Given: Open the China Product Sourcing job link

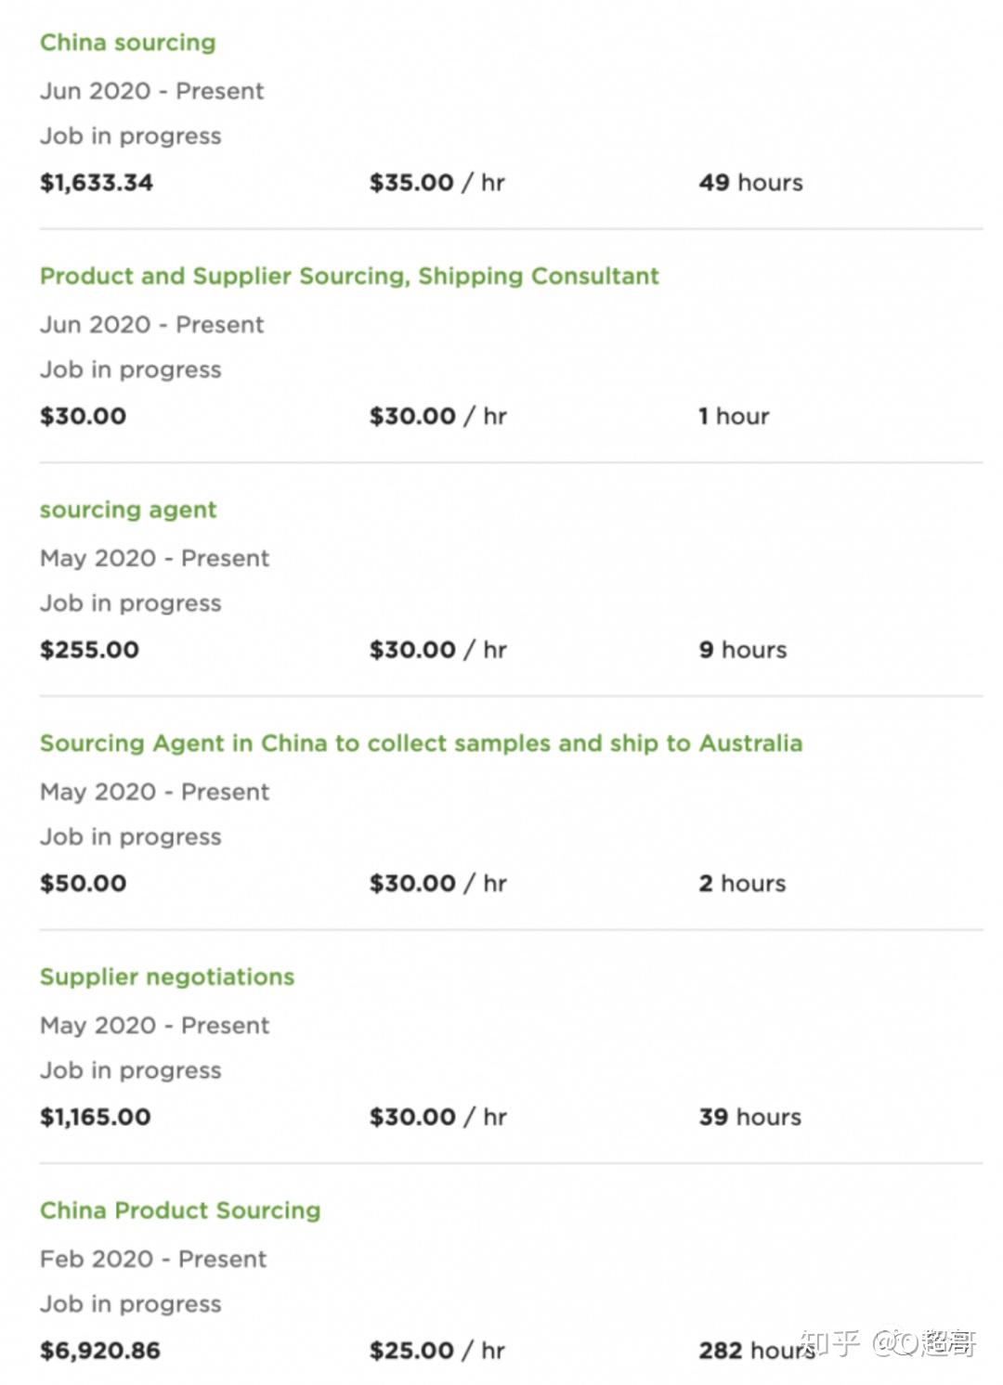Looking at the screenshot, I should pyautogui.click(x=180, y=1210).
